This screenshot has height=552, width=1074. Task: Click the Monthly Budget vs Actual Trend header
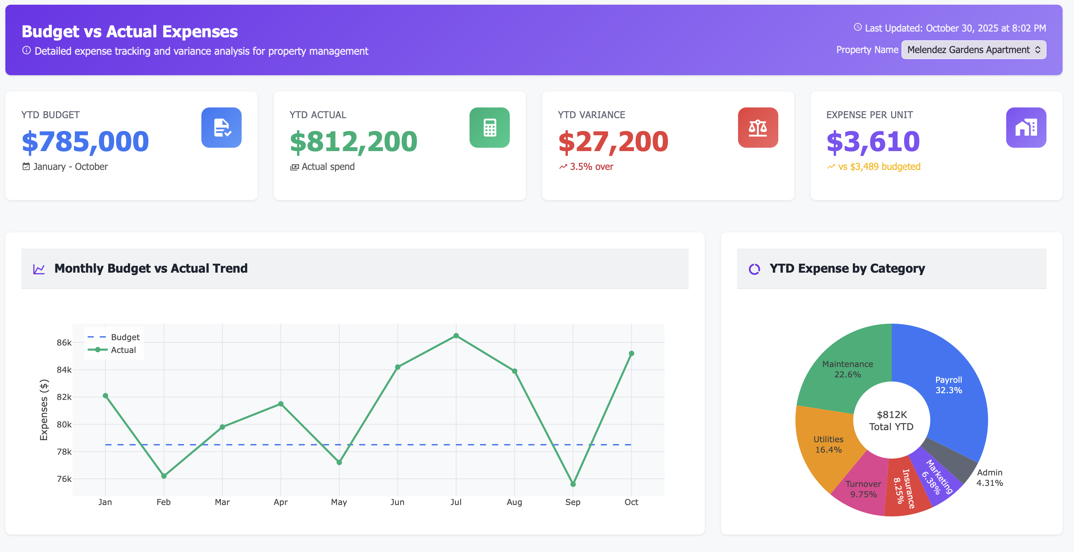tap(150, 269)
